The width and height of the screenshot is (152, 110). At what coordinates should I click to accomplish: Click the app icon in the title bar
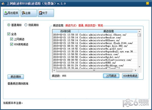coord(3,3)
